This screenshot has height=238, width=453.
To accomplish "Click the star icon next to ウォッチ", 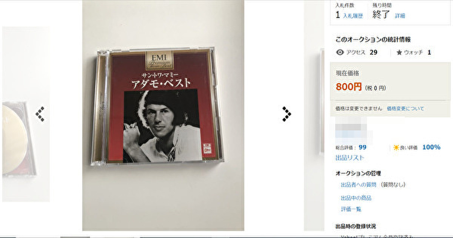I will tap(399, 53).
